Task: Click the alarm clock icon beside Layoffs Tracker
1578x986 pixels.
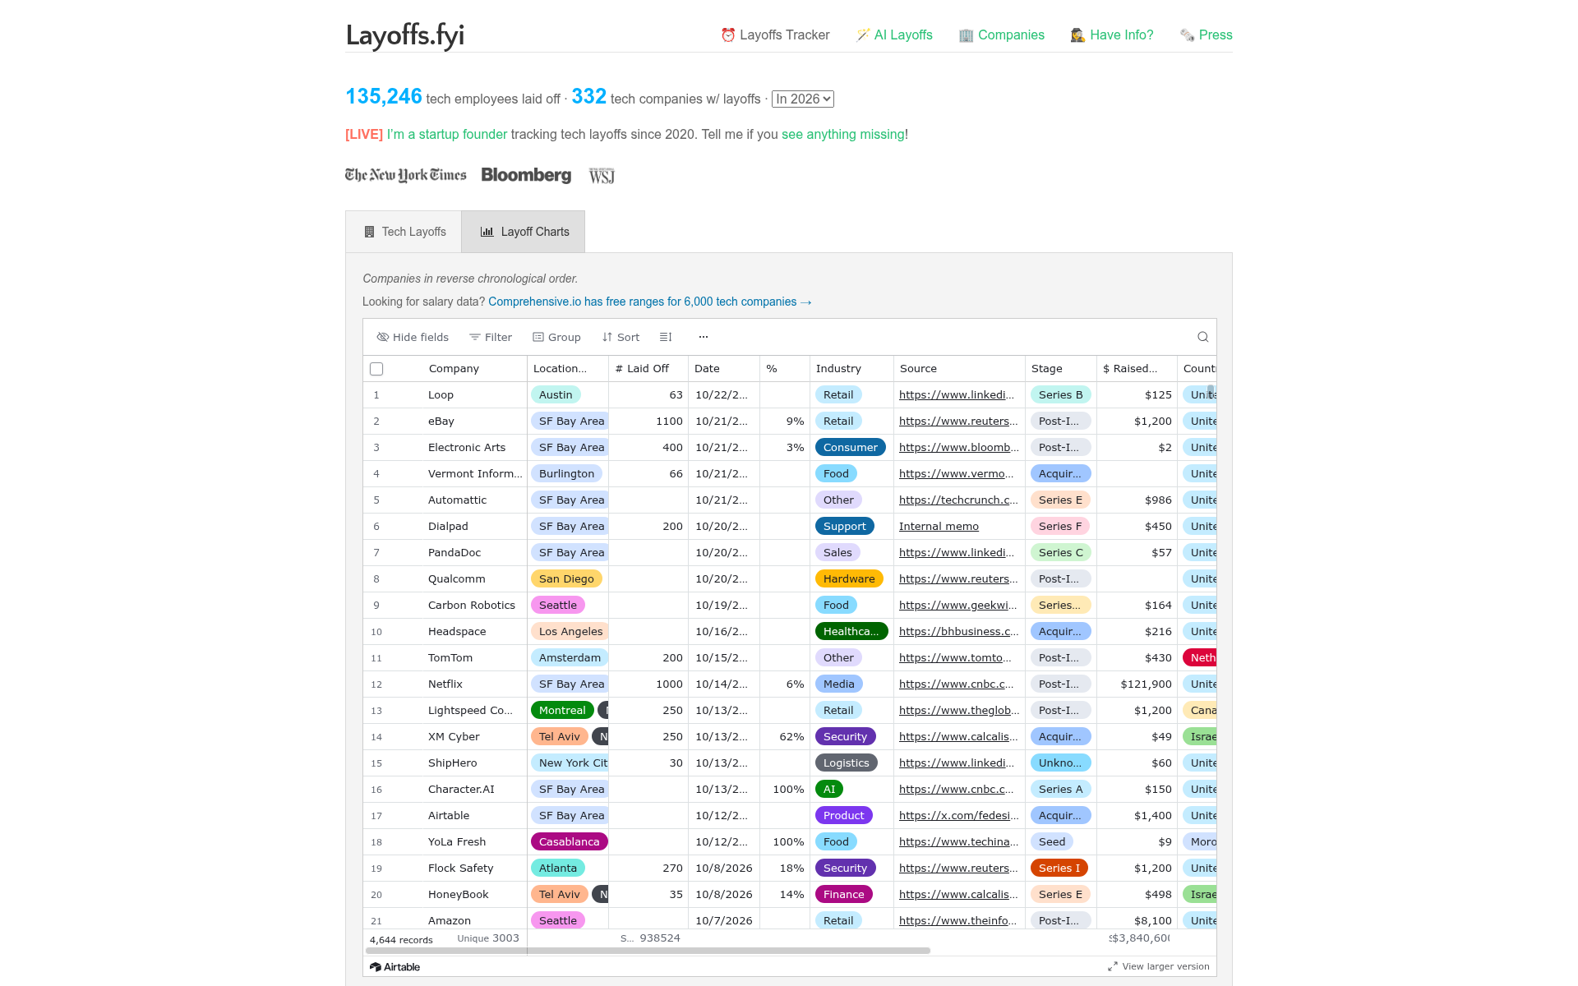Action: 728,35
